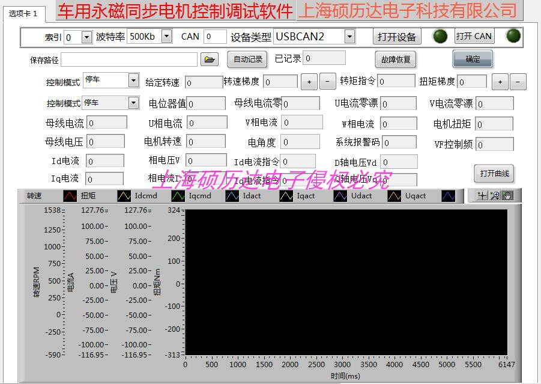Click the 电位器值 field
The height and width of the screenshot is (384, 541).
coord(206,103)
